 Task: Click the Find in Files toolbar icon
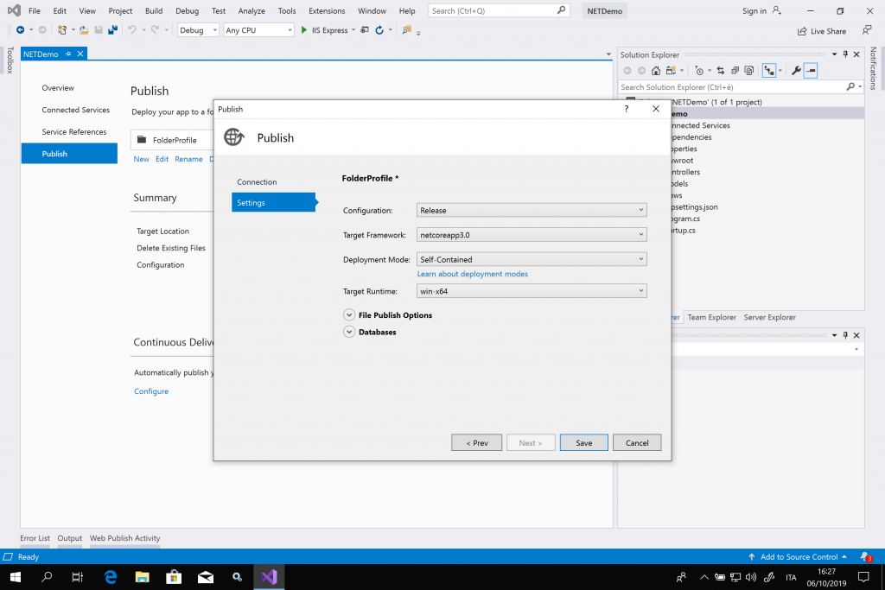click(x=406, y=30)
